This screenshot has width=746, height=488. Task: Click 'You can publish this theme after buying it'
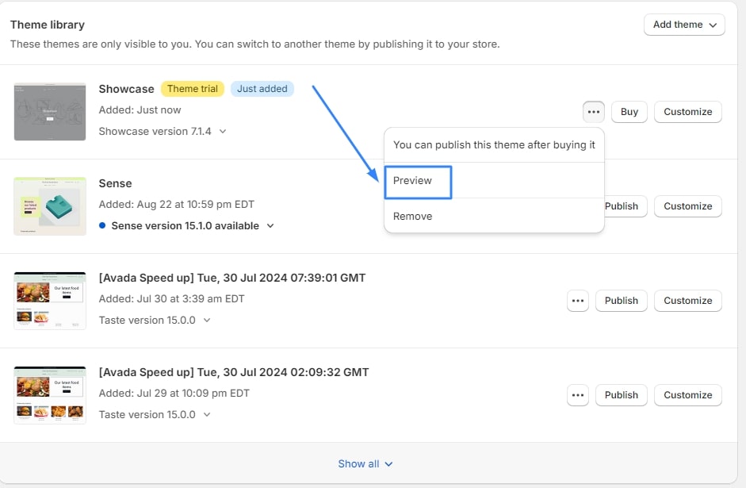[x=494, y=144]
